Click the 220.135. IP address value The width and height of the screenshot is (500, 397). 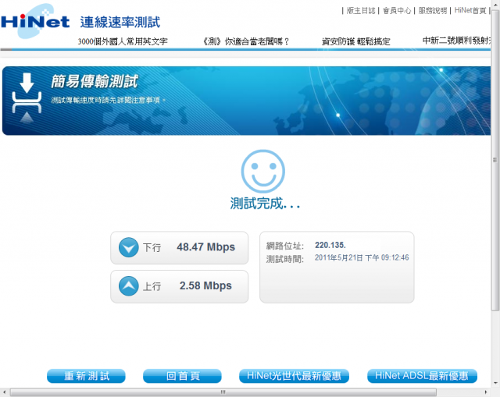coord(330,245)
